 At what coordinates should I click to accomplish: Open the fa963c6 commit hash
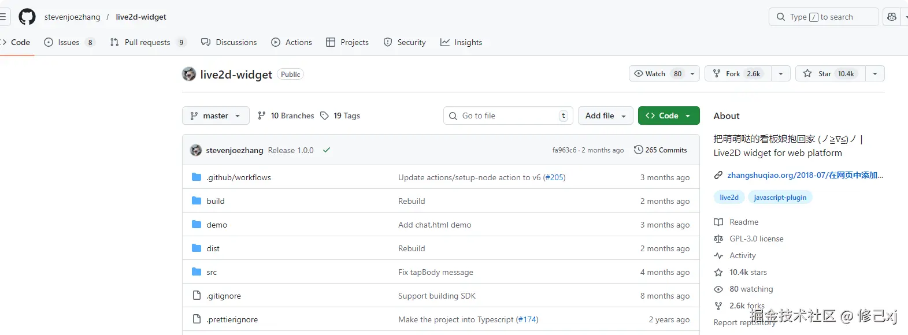point(564,150)
